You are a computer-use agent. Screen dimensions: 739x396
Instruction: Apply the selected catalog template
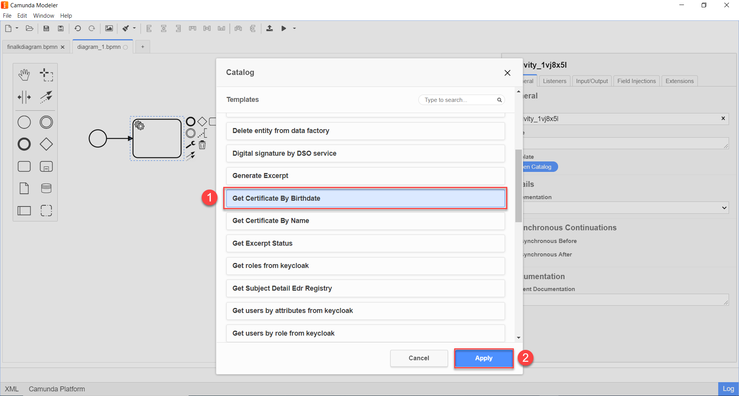click(x=483, y=358)
